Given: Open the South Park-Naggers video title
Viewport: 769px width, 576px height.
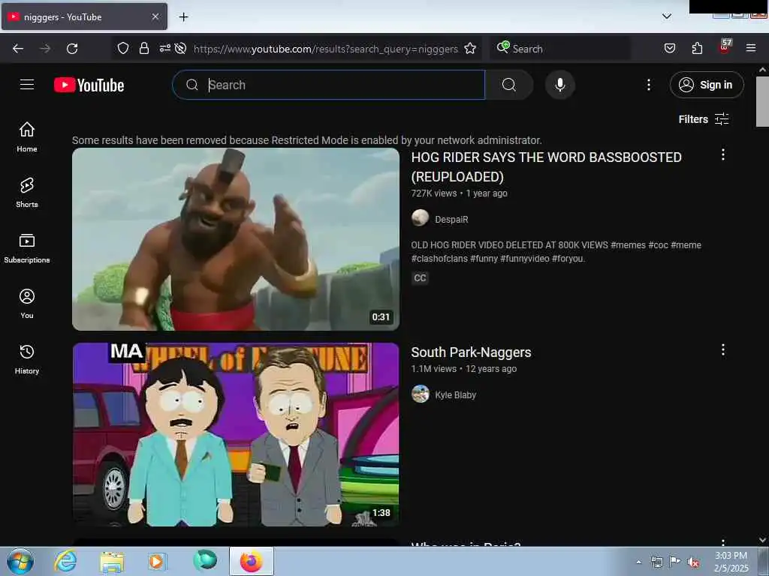Looking at the screenshot, I should (472, 352).
